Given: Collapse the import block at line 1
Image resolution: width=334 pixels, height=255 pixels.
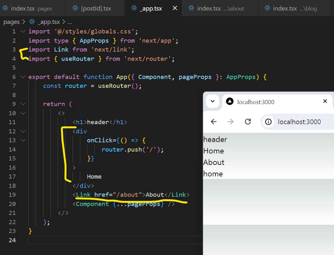Looking at the screenshot, I should (23, 32).
